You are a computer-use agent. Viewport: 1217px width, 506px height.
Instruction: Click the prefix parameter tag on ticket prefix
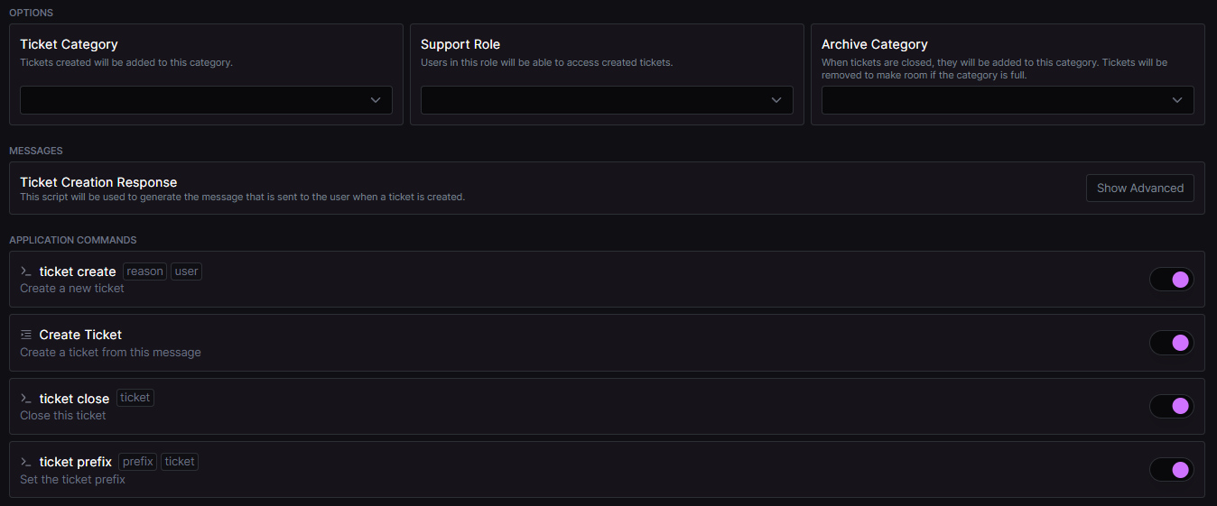[138, 462]
